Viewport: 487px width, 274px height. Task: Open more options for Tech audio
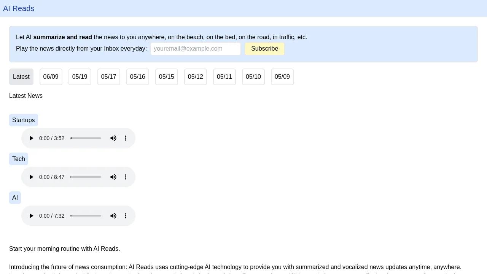click(x=126, y=177)
